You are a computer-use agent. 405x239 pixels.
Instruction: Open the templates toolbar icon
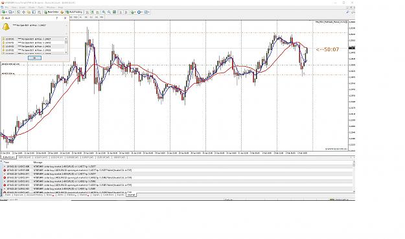click(x=145, y=12)
